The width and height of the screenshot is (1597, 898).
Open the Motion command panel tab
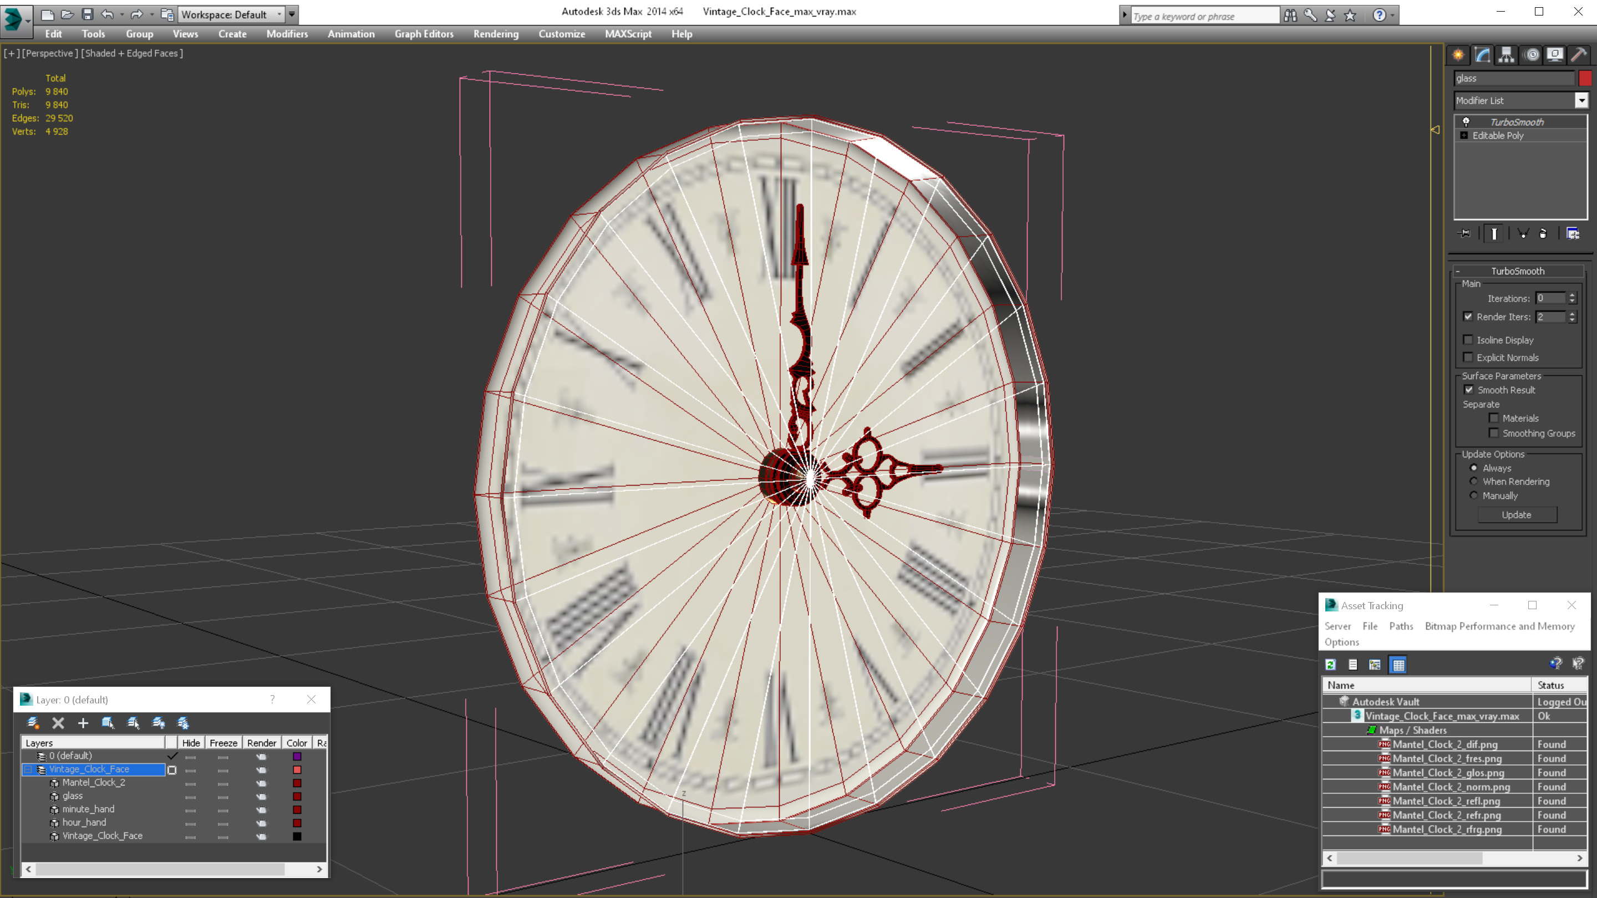(x=1531, y=54)
